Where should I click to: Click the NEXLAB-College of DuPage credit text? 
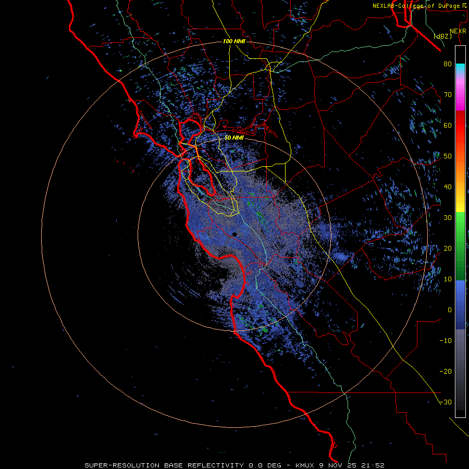click(x=420, y=6)
